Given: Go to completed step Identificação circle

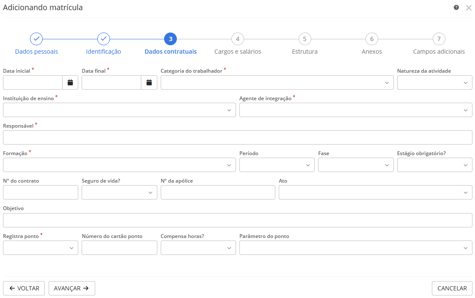Looking at the screenshot, I should [x=104, y=39].
